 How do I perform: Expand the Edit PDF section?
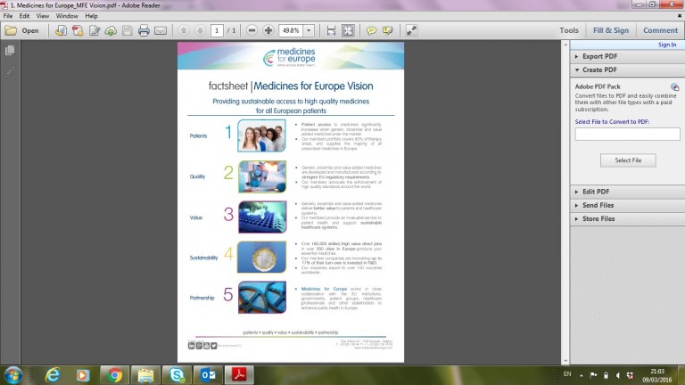pos(627,192)
